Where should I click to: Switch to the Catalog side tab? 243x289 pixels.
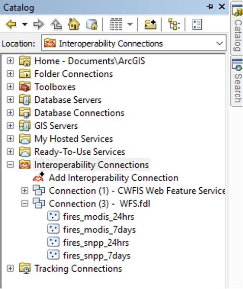pyautogui.click(x=237, y=27)
